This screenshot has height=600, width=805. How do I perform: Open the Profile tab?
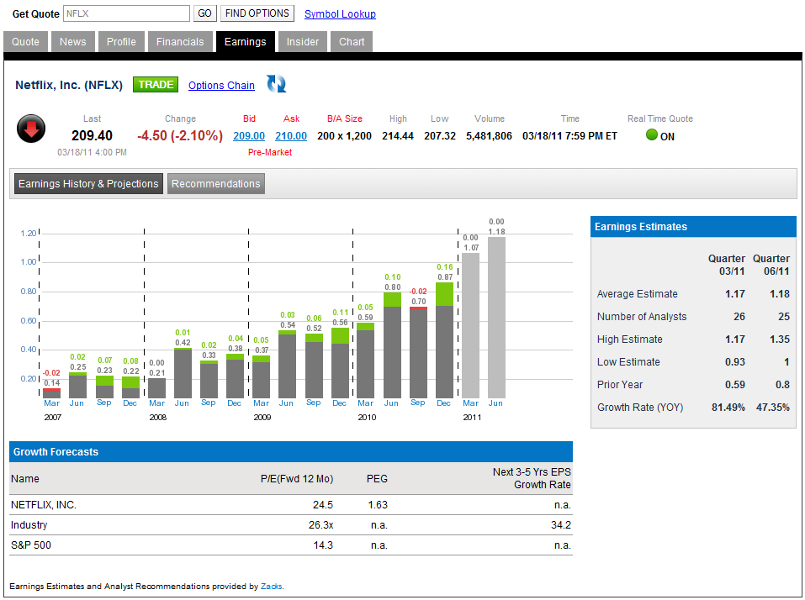pyautogui.click(x=121, y=41)
